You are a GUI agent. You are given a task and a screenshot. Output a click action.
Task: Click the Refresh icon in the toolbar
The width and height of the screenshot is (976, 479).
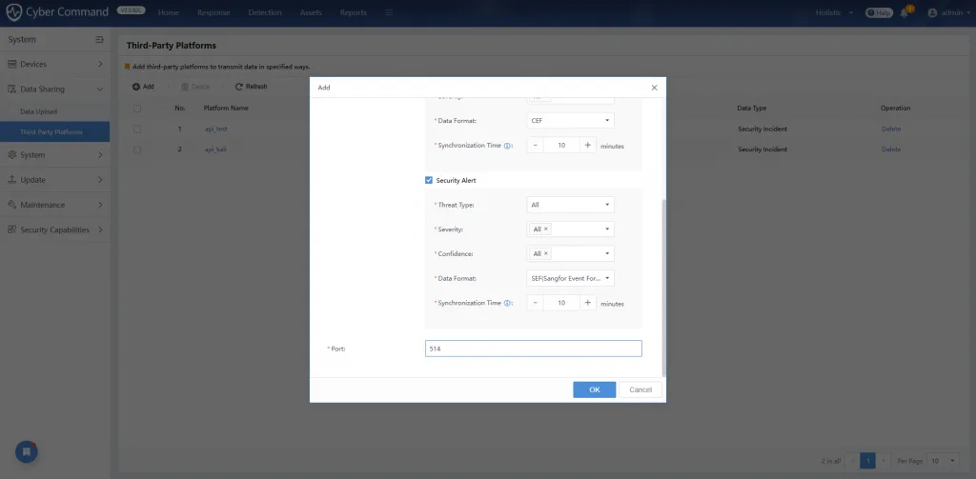(238, 87)
